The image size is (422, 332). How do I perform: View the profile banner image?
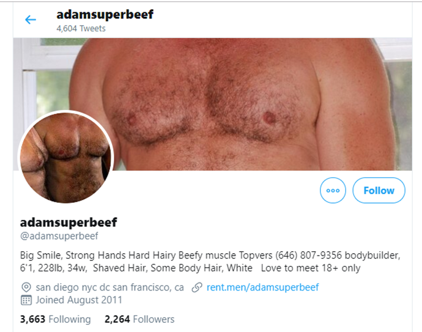pyautogui.click(x=213, y=104)
